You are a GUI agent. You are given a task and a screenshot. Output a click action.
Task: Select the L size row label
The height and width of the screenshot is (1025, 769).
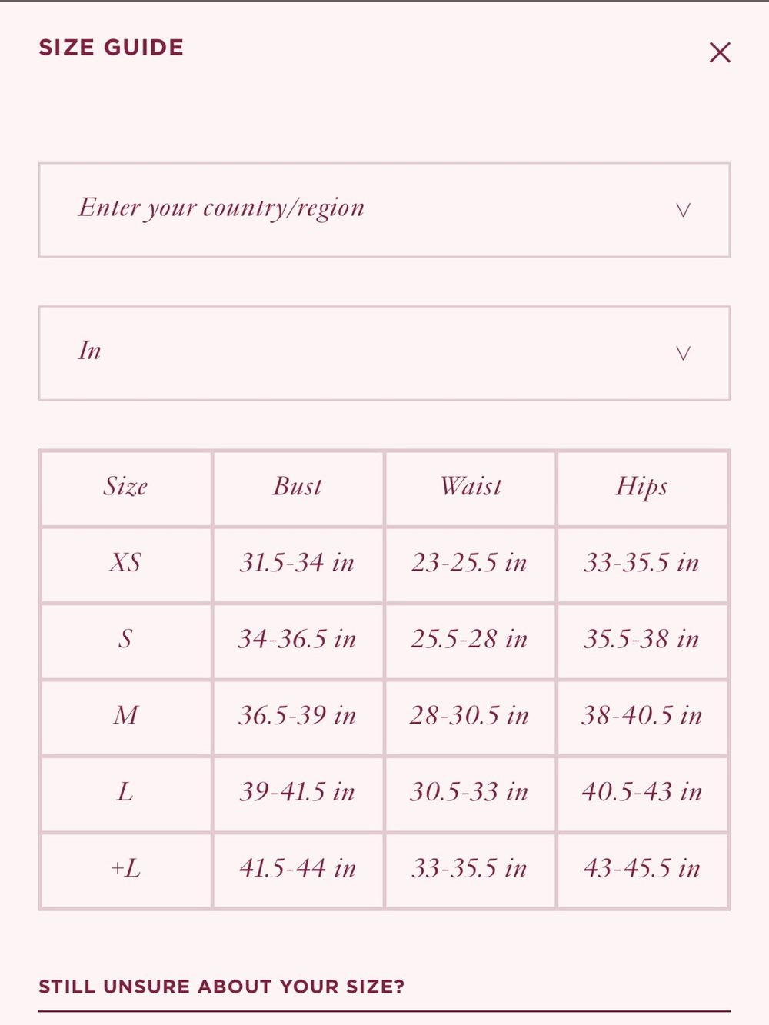tap(125, 791)
